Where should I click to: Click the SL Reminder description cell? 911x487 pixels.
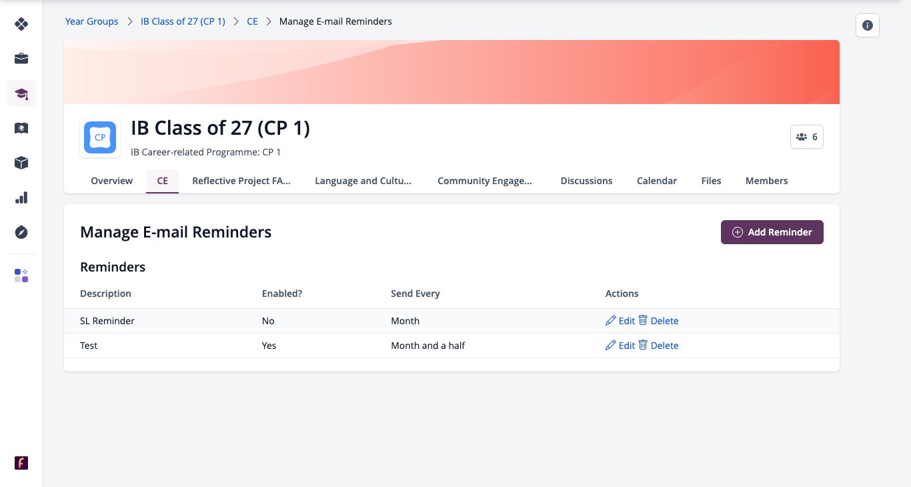107,321
